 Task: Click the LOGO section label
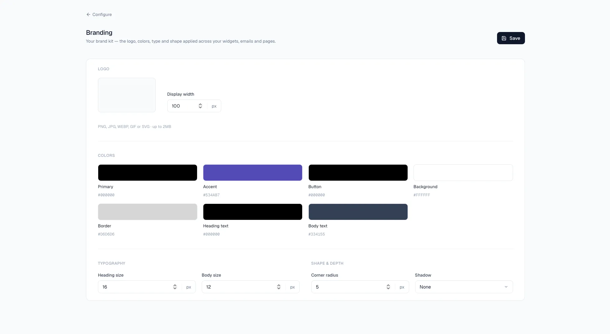point(104,69)
